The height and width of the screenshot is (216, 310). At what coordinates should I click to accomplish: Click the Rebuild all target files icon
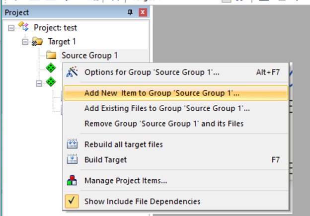72,144
